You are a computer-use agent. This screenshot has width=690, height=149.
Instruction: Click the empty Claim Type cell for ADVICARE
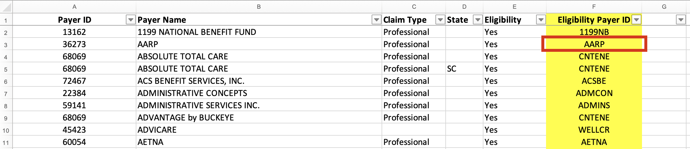pos(413,130)
